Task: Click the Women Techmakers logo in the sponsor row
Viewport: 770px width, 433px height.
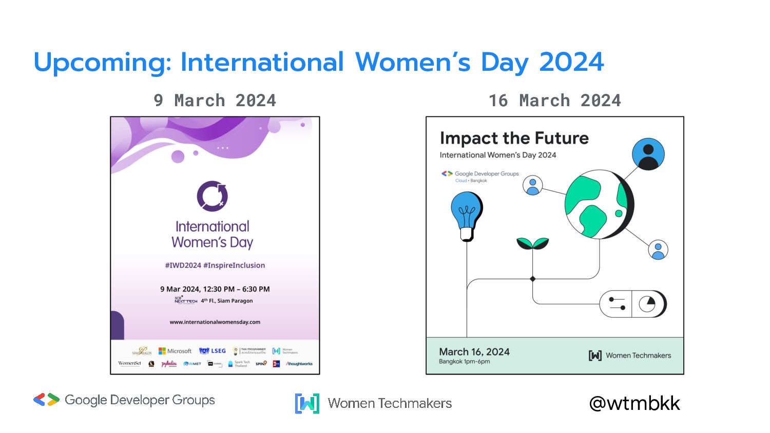Action: (x=285, y=351)
